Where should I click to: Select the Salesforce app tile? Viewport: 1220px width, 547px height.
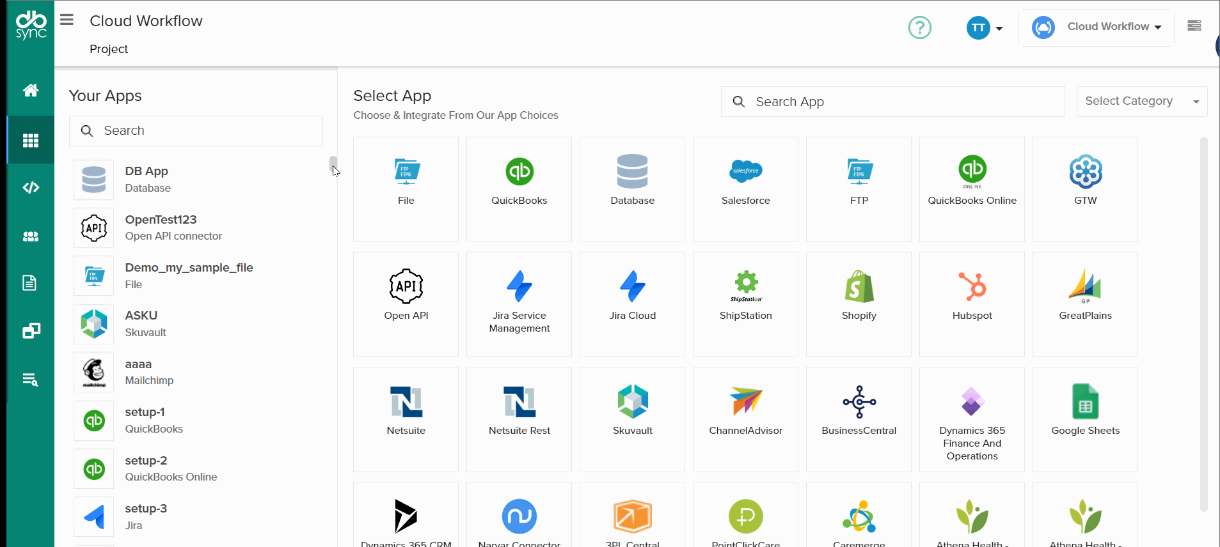[x=745, y=189]
